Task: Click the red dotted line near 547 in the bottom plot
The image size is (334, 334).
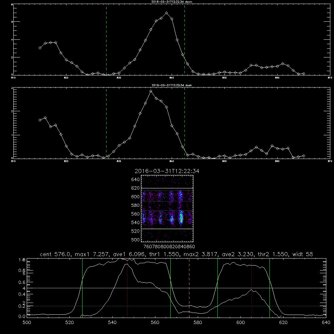Action: coord(127,288)
